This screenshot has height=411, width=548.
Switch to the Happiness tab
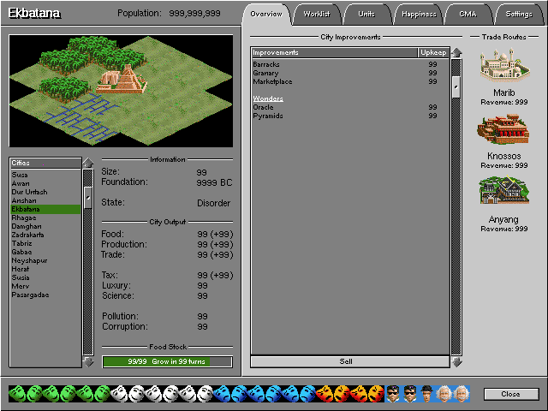point(419,14)
